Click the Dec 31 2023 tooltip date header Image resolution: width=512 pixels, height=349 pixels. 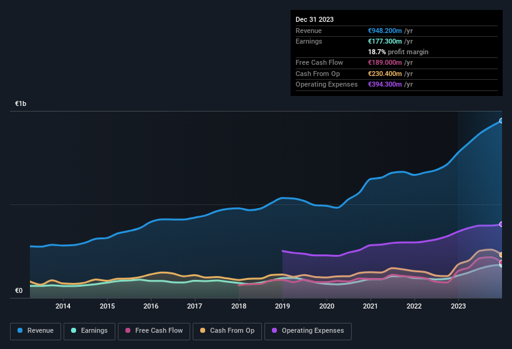click(x=314, y=19)
